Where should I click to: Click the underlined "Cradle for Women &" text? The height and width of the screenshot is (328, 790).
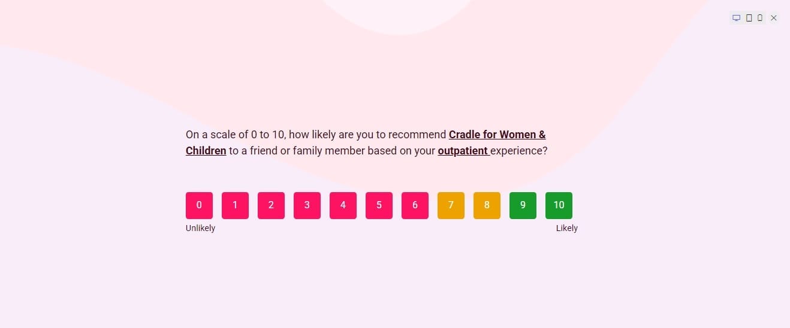497,135
